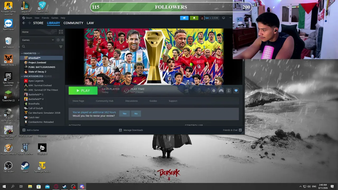Screen dimensions: 338x190
Task: Open Windows Start menu
Action: coord(4,187)
